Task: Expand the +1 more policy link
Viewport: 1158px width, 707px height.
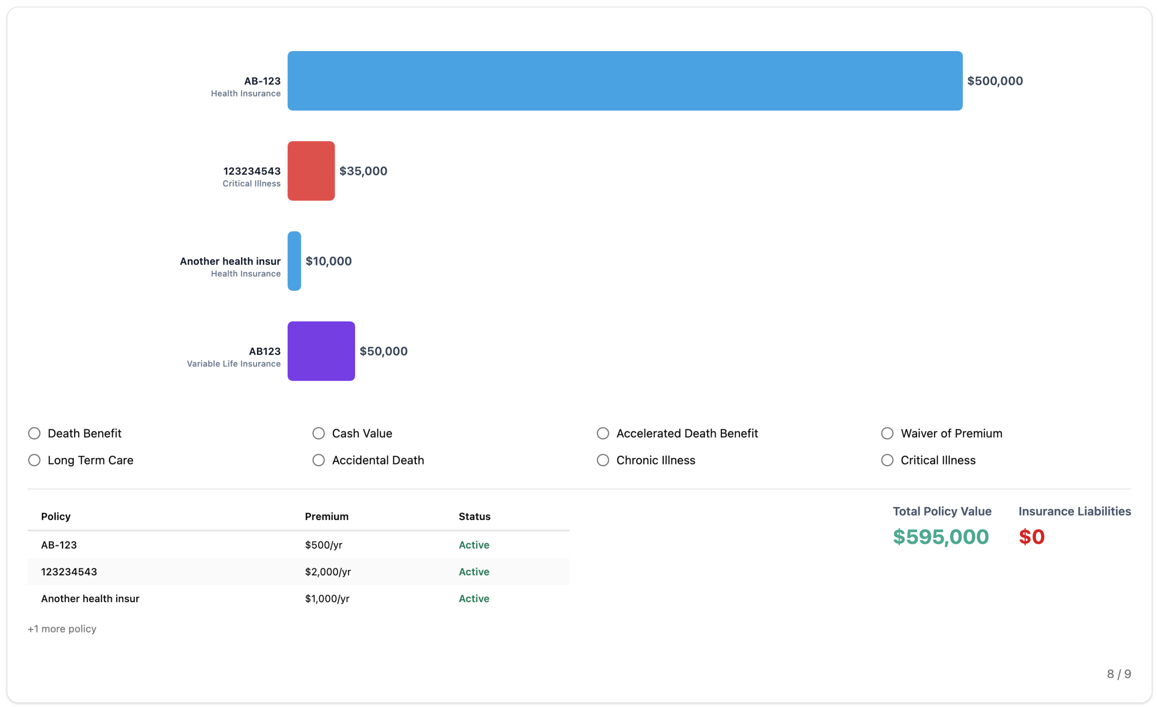Action: tap(62, 629)
